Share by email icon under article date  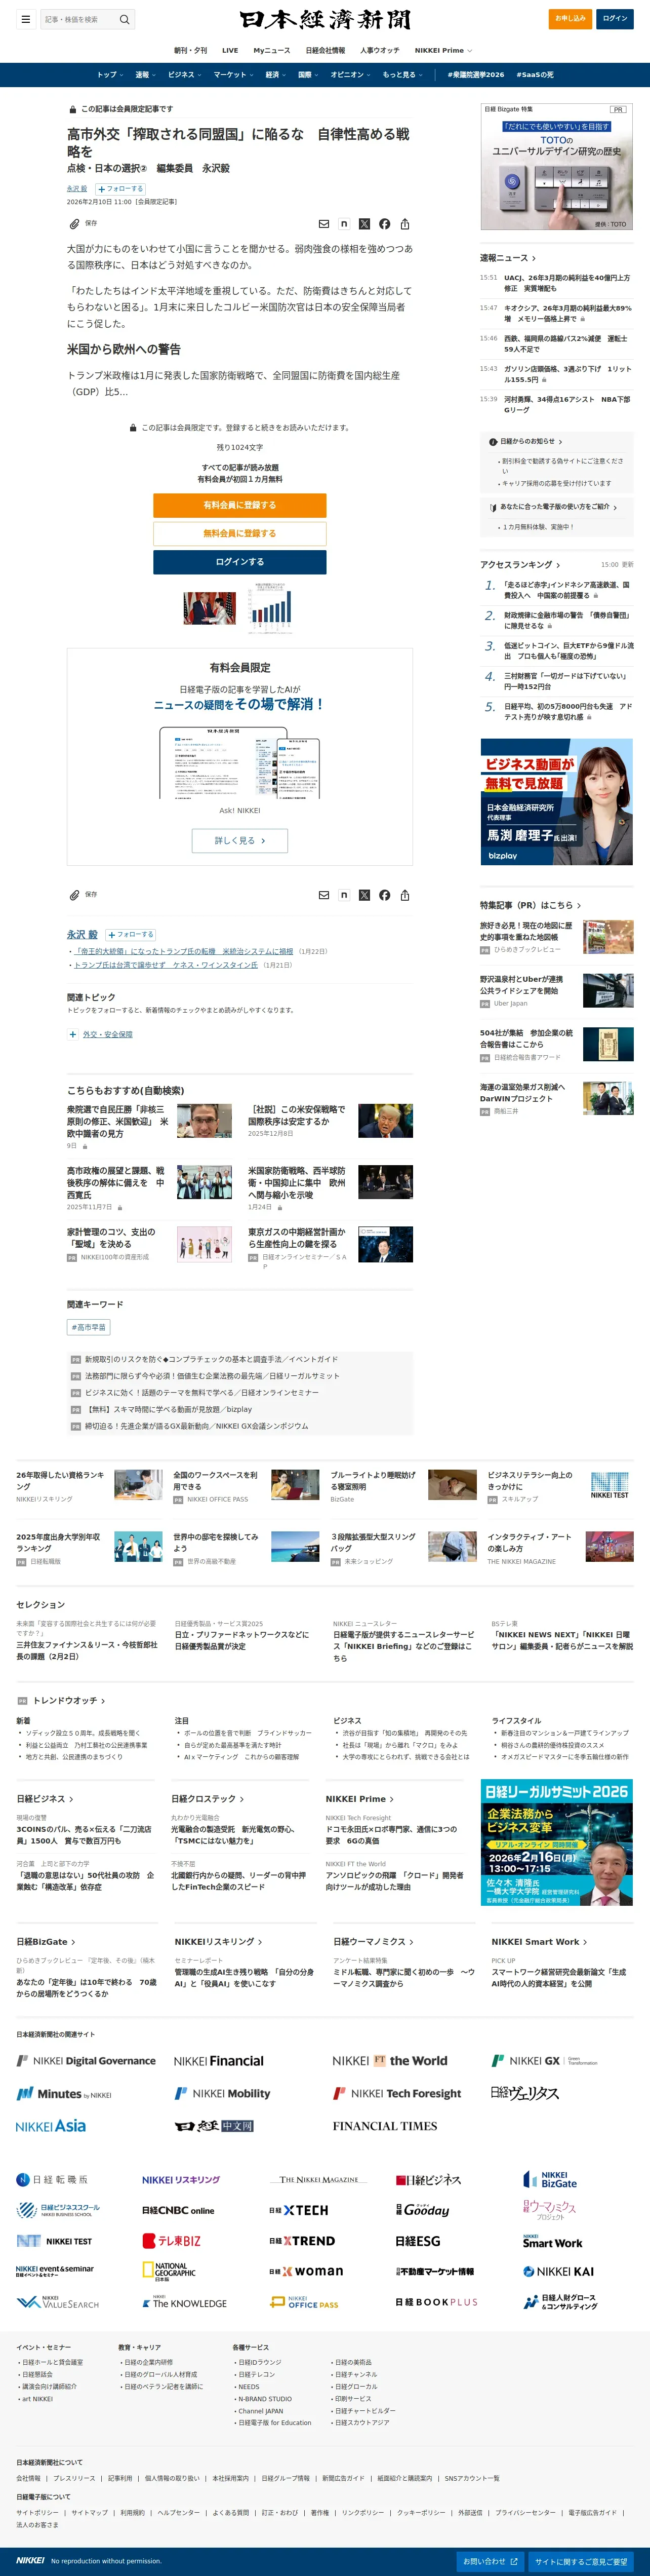[x=323, y=224]
